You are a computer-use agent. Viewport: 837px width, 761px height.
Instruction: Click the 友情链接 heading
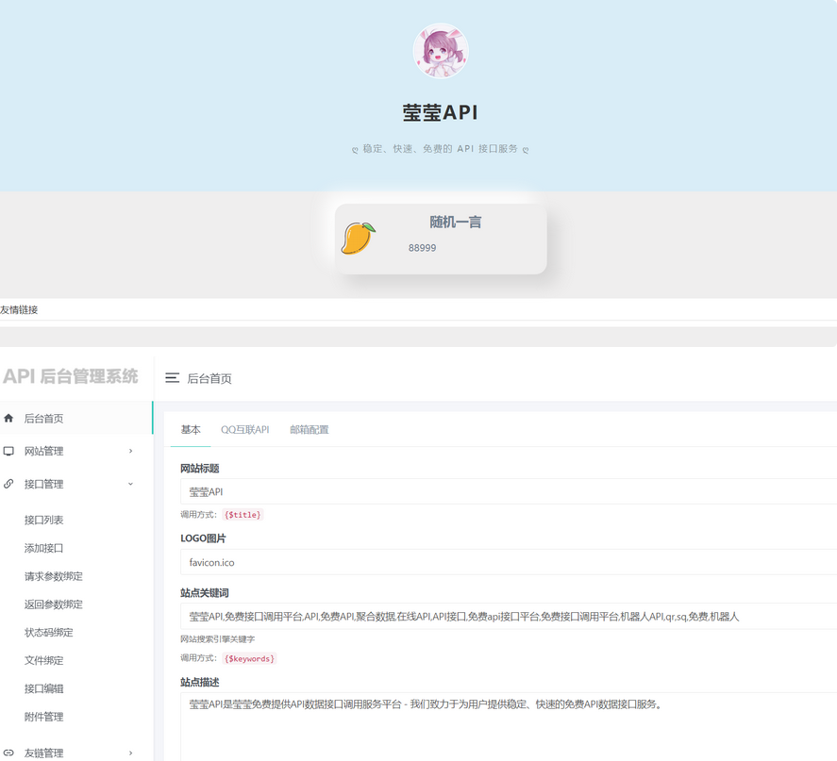(x=19, y=310)
